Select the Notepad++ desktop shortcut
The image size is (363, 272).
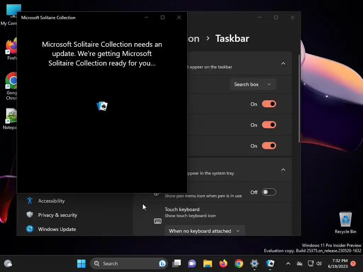10,119
